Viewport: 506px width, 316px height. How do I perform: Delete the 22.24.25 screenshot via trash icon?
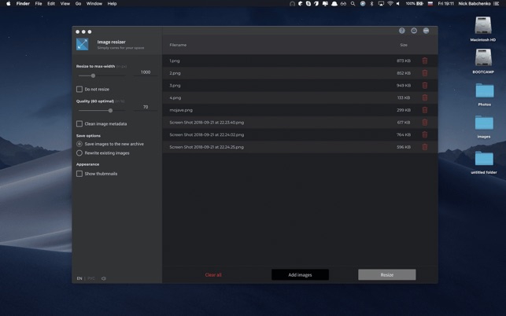click(x=425, y=147)
